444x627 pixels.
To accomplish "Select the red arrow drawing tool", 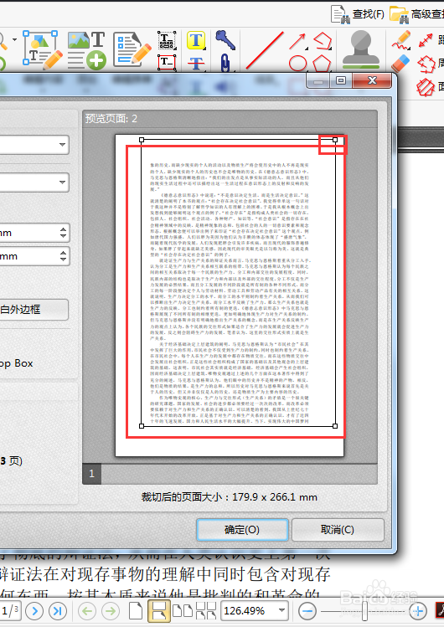I will pyautogui.click(x=297, y=41).
